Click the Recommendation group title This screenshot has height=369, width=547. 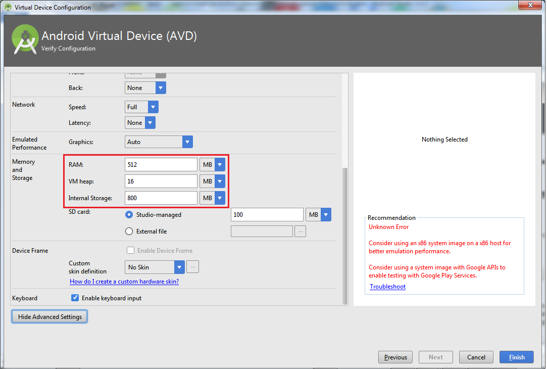pos(391,217)
